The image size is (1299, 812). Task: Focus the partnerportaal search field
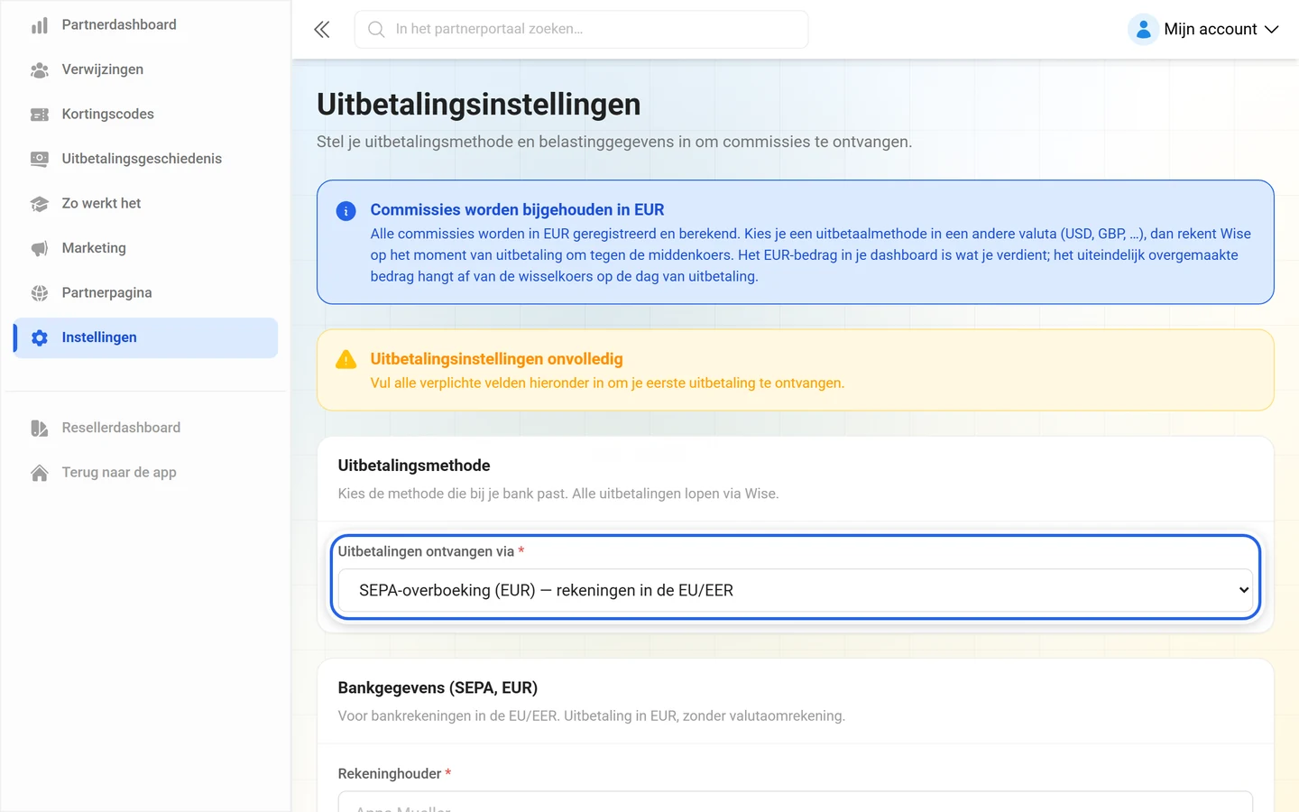[x=581, y=30]
